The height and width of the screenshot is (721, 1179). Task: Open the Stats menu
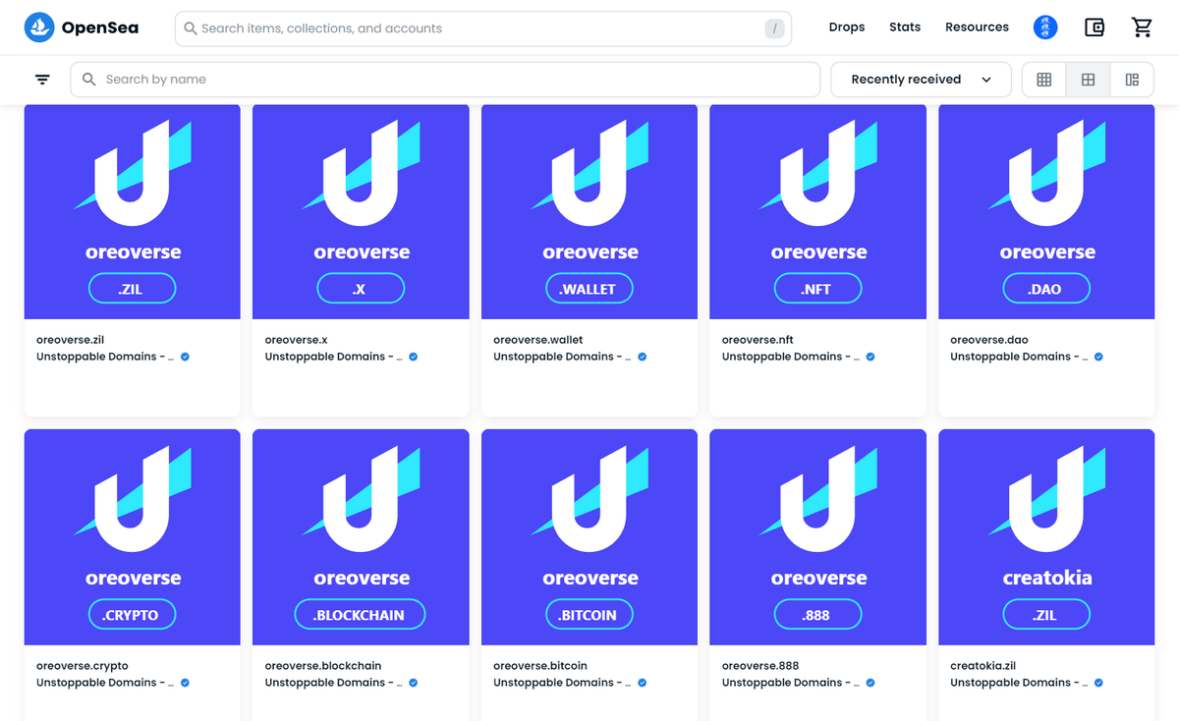pyautogui.click(x=905, y=28)
